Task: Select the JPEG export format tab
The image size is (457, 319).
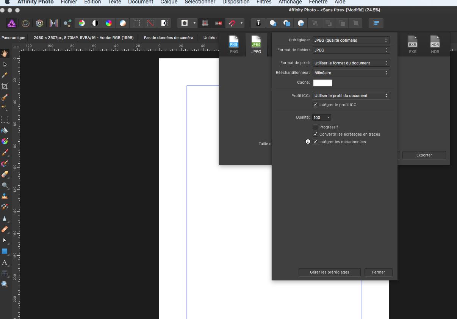Action: pos(256,45)
